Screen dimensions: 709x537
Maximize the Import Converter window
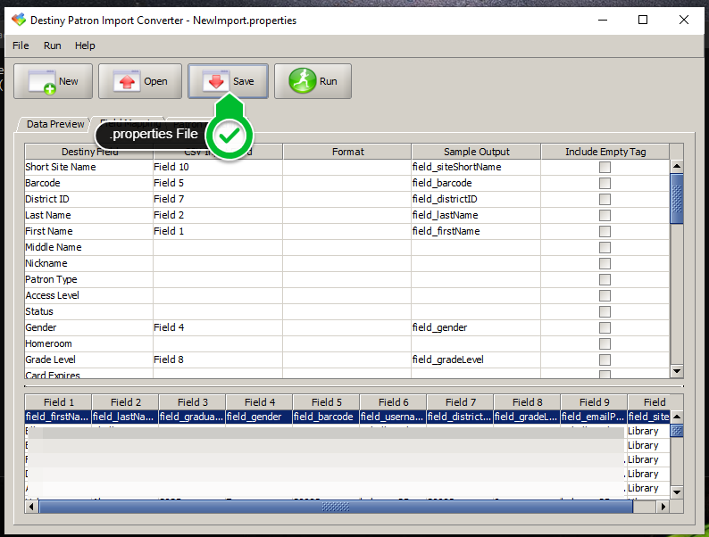point(643,20)
